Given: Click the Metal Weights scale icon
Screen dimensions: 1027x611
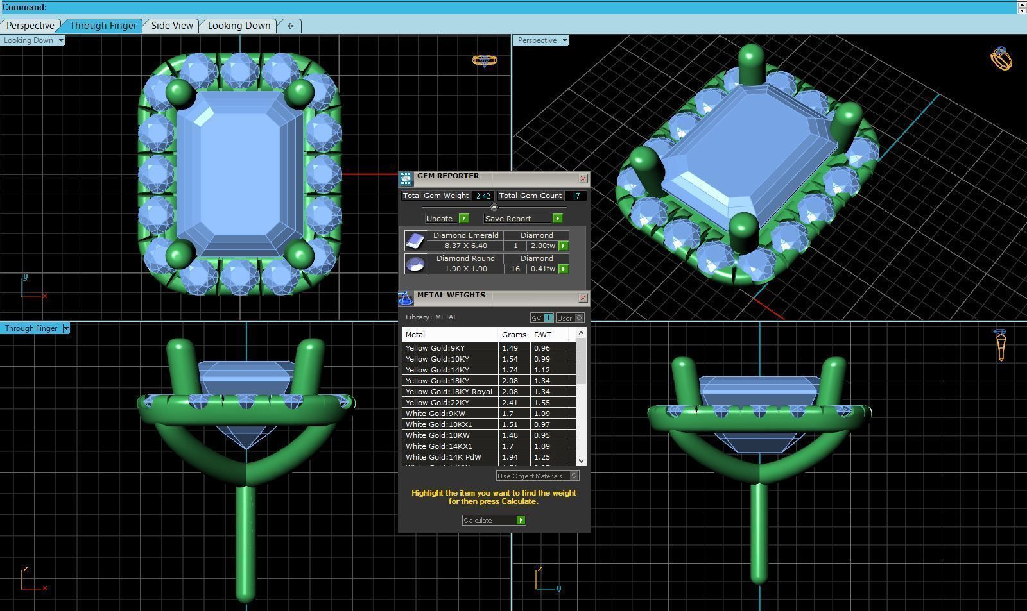Looking at the screenshot, I should 406,299.
